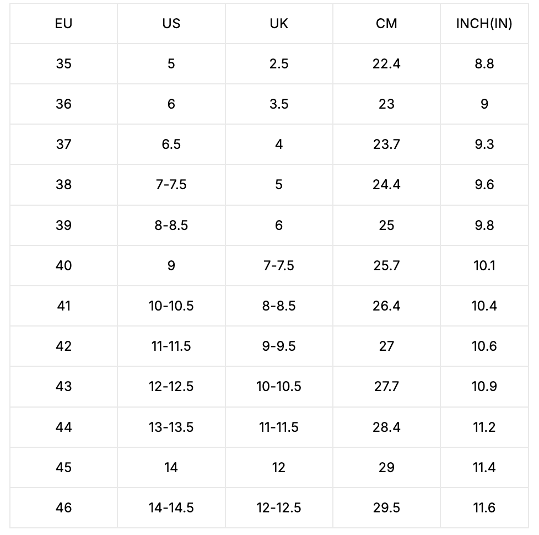Select the EU size 38 cell
Viewport: 539px width, 535px height.
click(64, 185)
